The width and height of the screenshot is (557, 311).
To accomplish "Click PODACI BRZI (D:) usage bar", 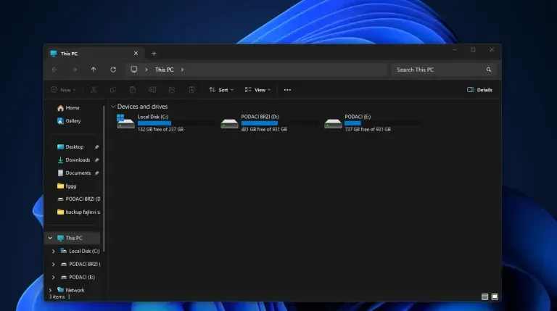I will 280,123.
